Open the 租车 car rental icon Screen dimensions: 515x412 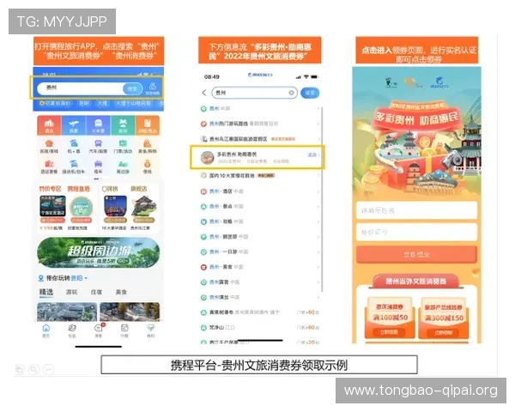pos(98,167)
